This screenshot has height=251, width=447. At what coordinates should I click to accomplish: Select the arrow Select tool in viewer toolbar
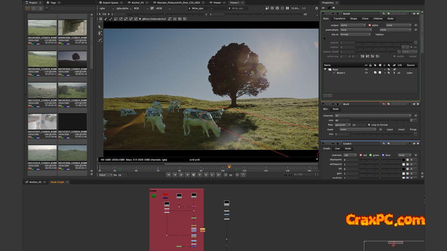[100, 27]
